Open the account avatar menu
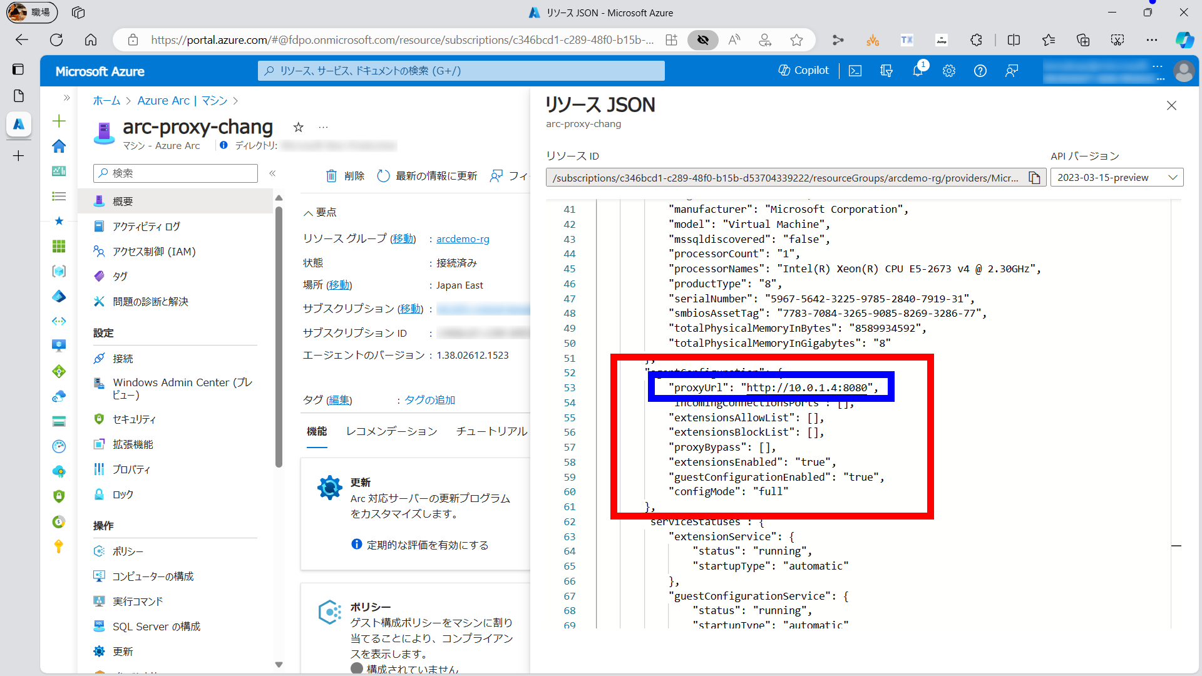The width and height of the screenshot is (1202, 676). click(x=1183, y=71)
